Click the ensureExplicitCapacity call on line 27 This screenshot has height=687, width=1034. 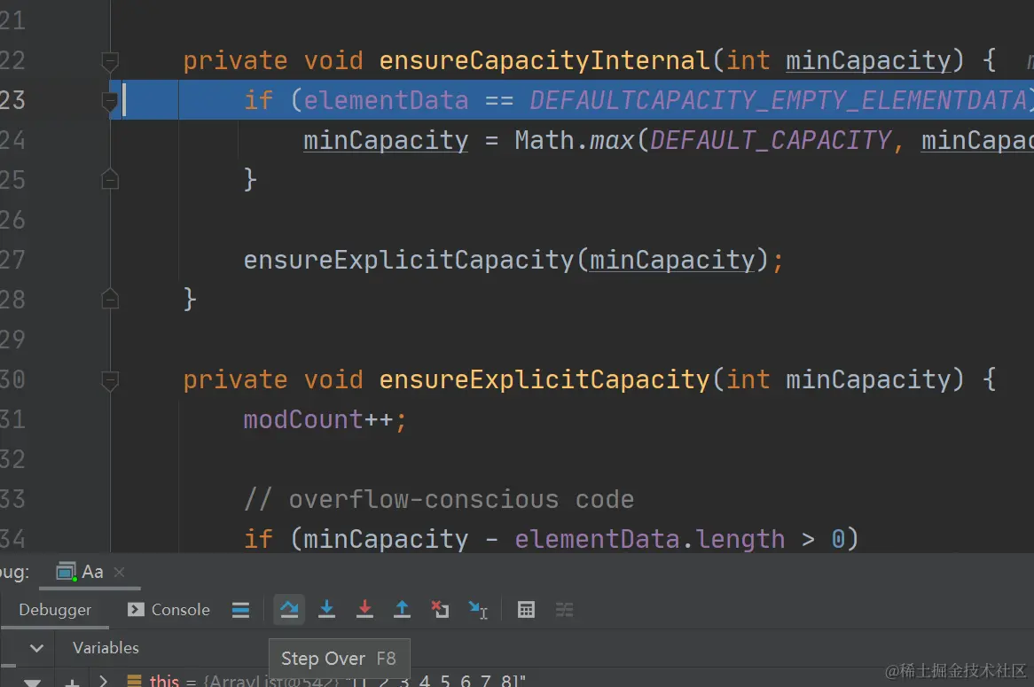tap(409, 260)
